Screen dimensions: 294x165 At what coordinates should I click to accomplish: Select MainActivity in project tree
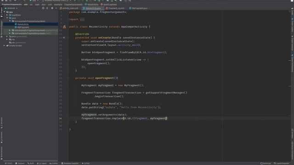[23, 24]
